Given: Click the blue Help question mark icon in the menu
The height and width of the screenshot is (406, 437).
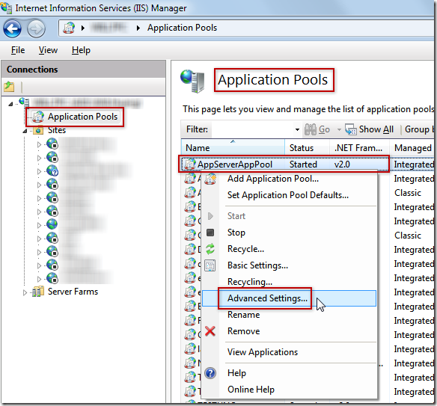Looking at the screenshot, I should point(210,373).
